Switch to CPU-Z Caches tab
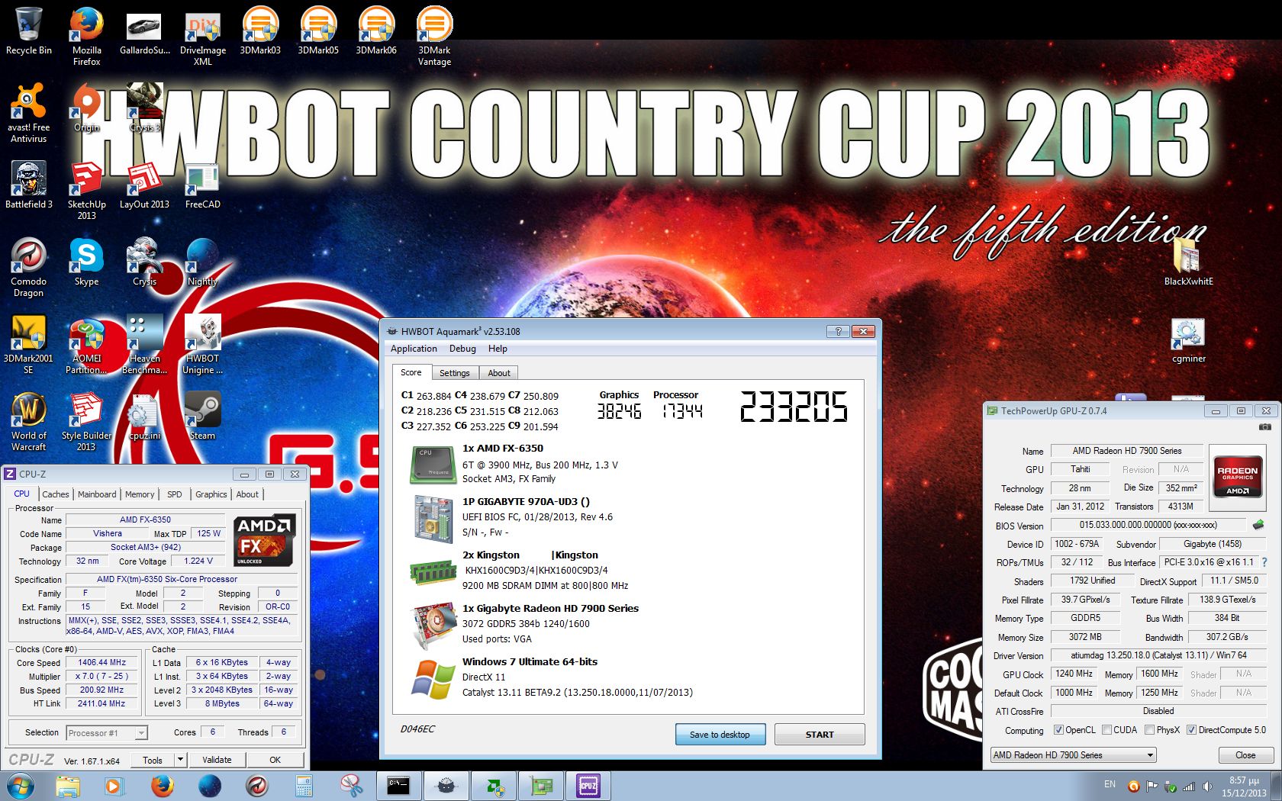This screenshot has width=1282, height=801. point(56,494)
